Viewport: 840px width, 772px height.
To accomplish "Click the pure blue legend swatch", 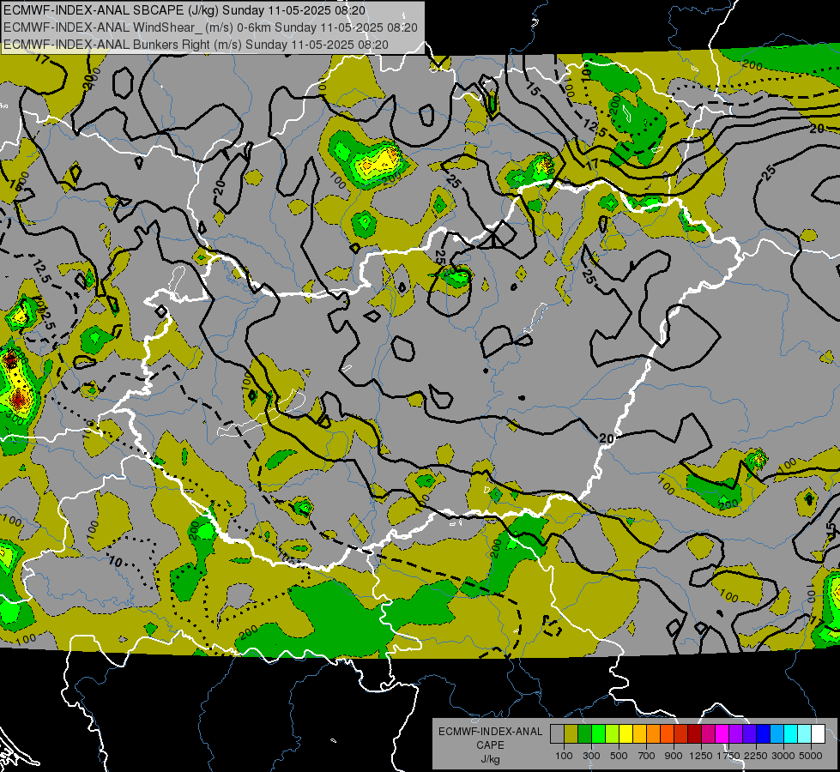I will tap(764, 733).
